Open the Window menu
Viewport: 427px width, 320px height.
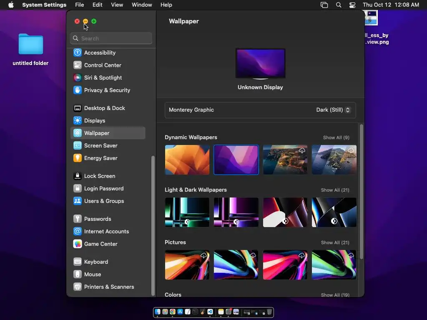coord(142,5)
